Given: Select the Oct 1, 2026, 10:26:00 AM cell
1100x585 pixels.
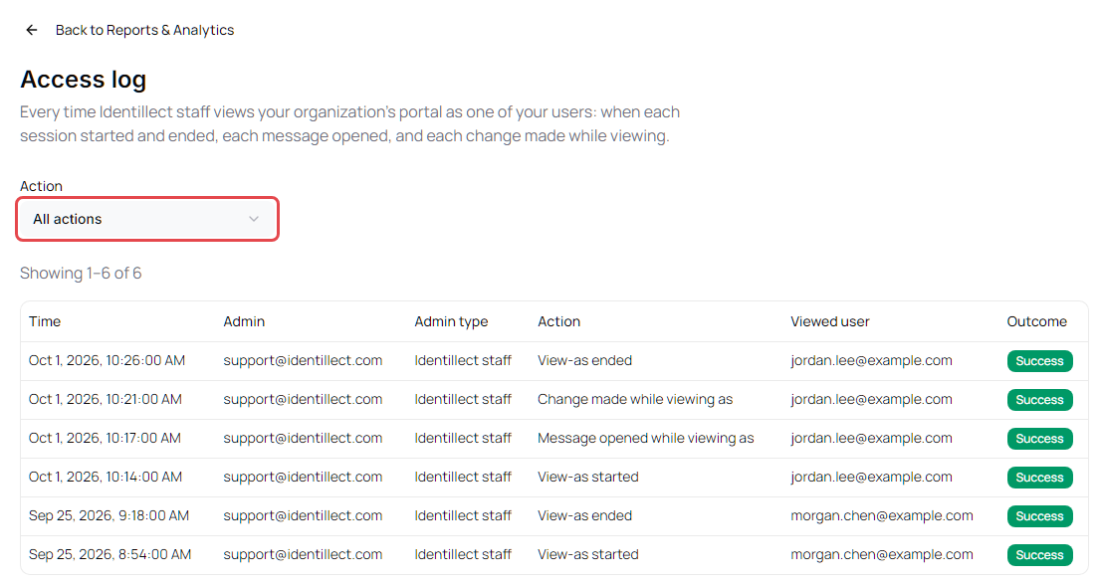Looking at the screenshot, I should (x=107, y=360).
